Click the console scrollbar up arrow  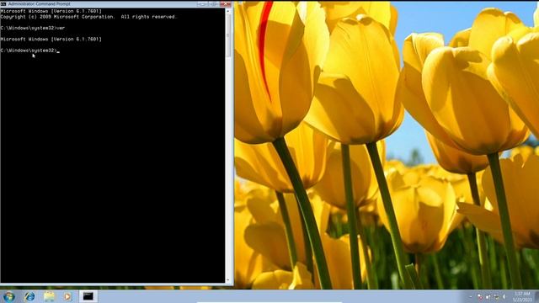[x=228, y=11]
